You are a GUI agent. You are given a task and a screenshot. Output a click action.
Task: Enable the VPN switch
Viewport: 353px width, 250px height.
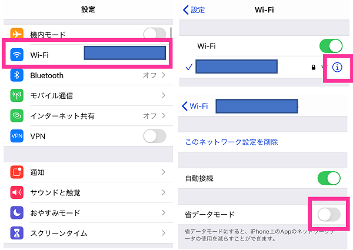click(155, 136)
